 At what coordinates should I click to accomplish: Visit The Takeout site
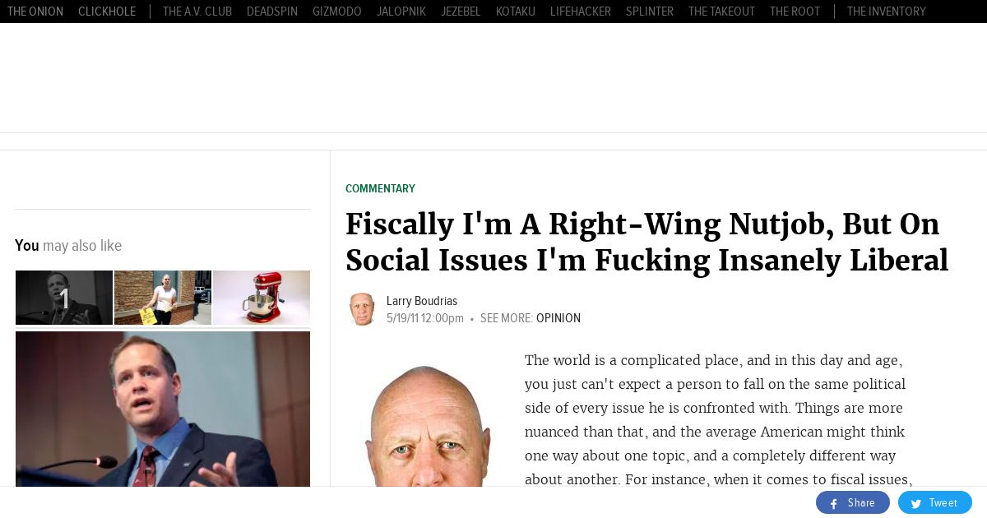coord(721,12)
